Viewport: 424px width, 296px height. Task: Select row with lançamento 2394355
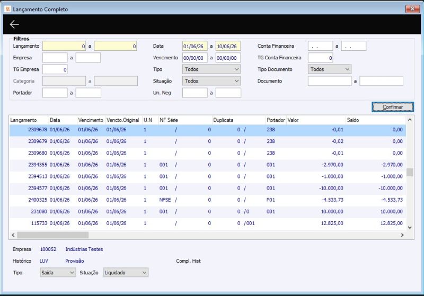pos(207,165)
